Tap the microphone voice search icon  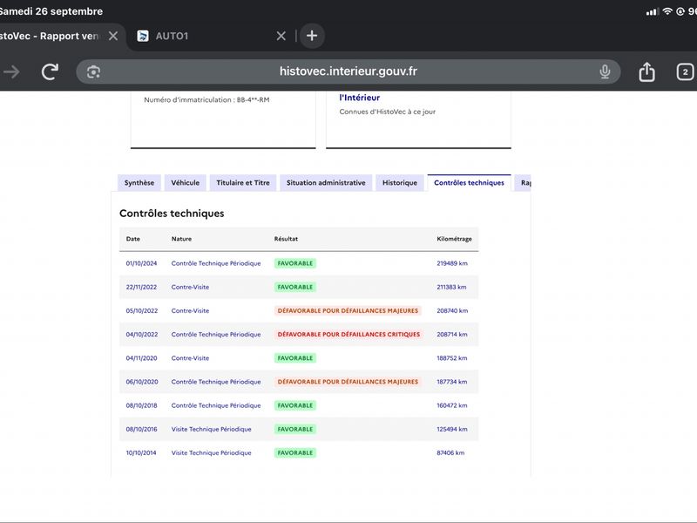pos(605,71)
